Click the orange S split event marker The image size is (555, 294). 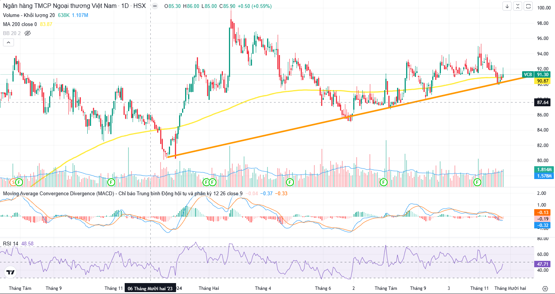click(x=13, y=182)
